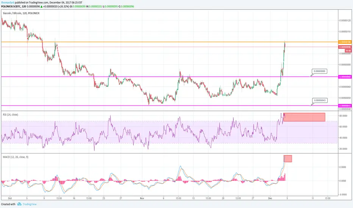Click the 0.00000069 callout price label
Viewport: 353px width, 208px height.
pos(319,71)
